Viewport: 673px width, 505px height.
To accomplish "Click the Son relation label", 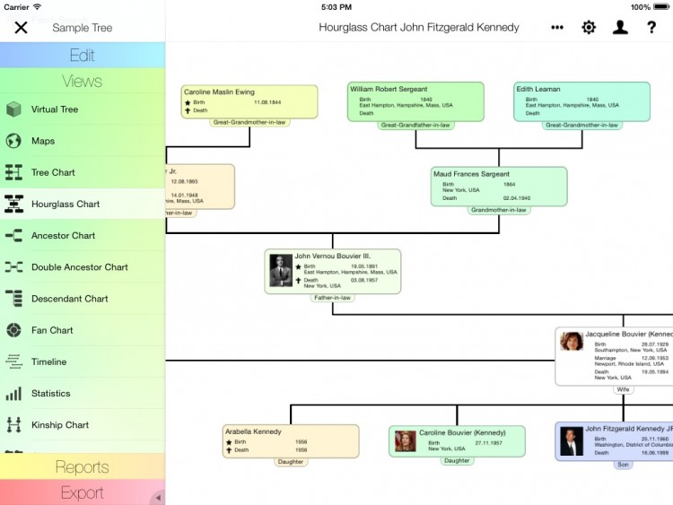I will (x=624, y=465).
